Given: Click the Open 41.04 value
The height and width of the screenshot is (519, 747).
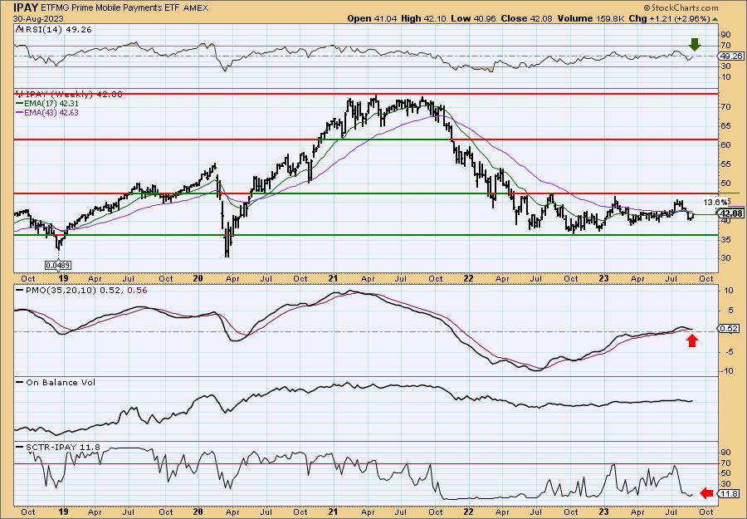Looking at the screenshot, I should point(373,18).
